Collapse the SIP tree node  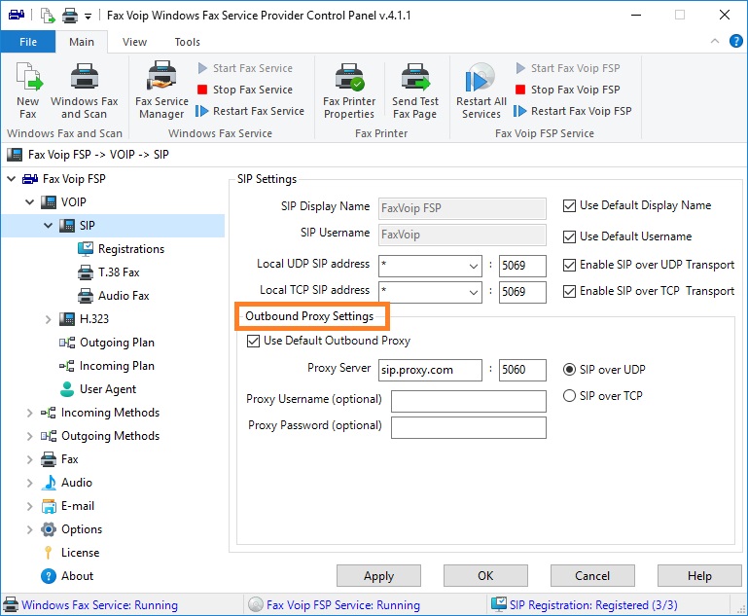click(x=49, y=225)
